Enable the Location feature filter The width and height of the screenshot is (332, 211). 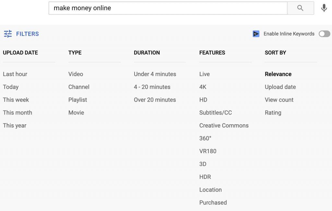[210, 190]
